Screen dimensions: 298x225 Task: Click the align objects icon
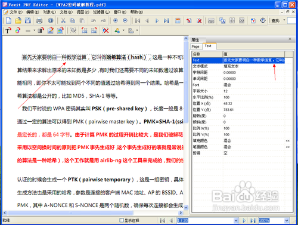131,30
